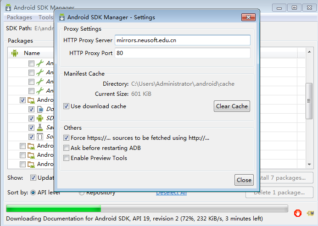Screen dimensions: 318x226
Task: Select the API level sort radio button
Action: (33, 193)
